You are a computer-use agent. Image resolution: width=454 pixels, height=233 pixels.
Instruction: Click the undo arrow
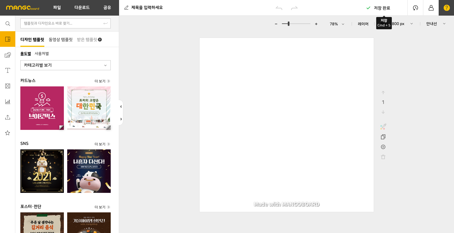[279, 8]
